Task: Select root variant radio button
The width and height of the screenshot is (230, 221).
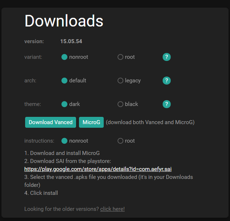Action: click(x=120, y=57)
